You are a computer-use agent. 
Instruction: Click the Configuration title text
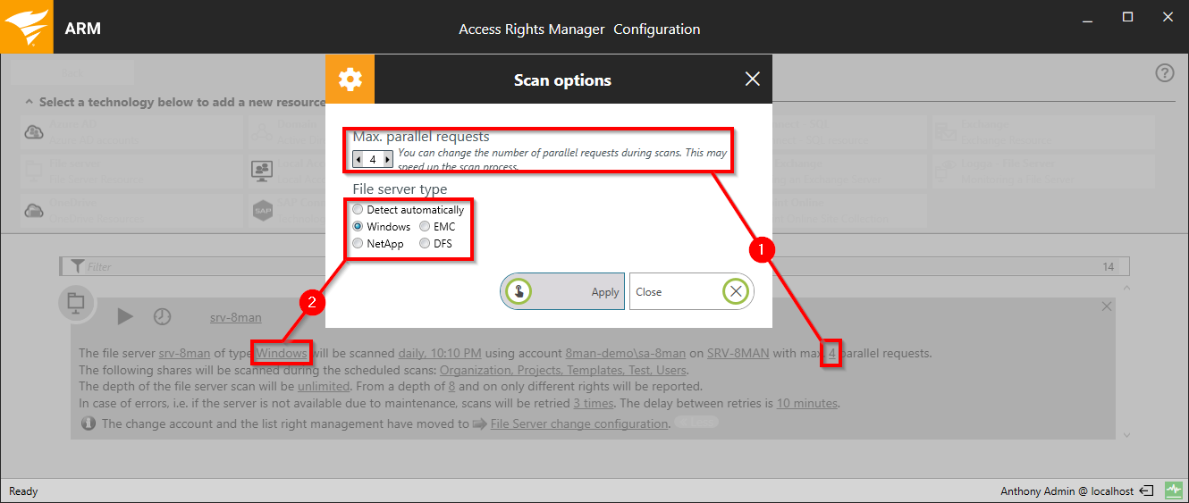(x=657, y=29)
